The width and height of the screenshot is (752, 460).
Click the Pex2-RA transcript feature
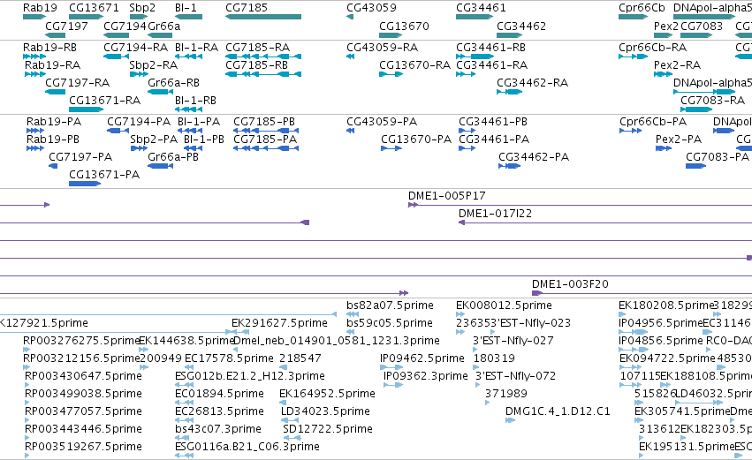click(664, 74)
